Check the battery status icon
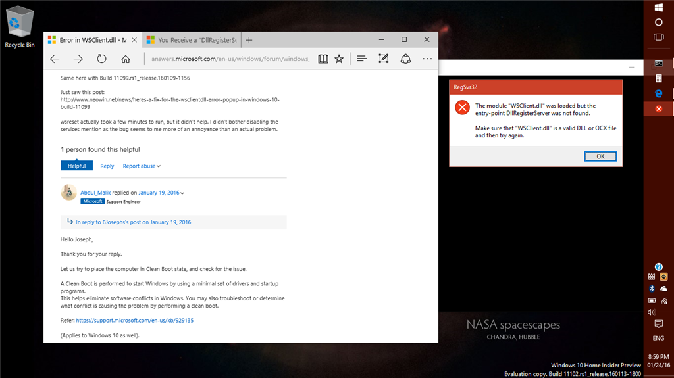The width and height of the screenshot is (674, 378). (x=652, y=300)
